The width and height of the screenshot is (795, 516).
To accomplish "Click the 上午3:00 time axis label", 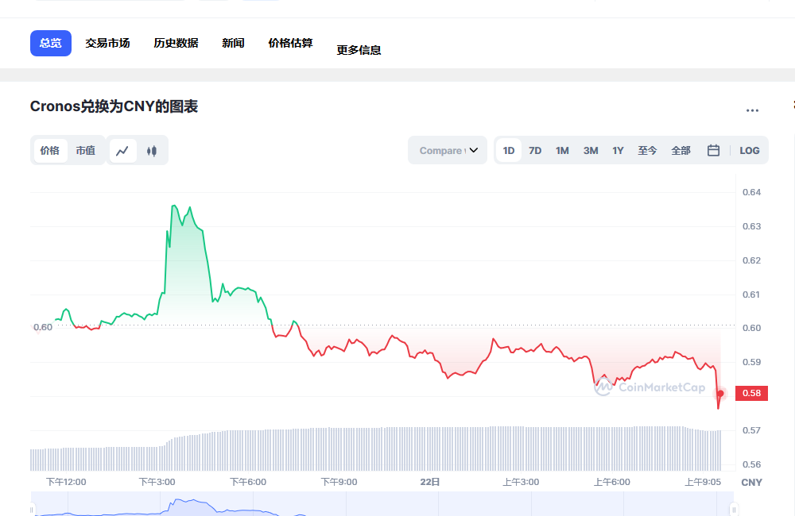I will coord(521,482).
